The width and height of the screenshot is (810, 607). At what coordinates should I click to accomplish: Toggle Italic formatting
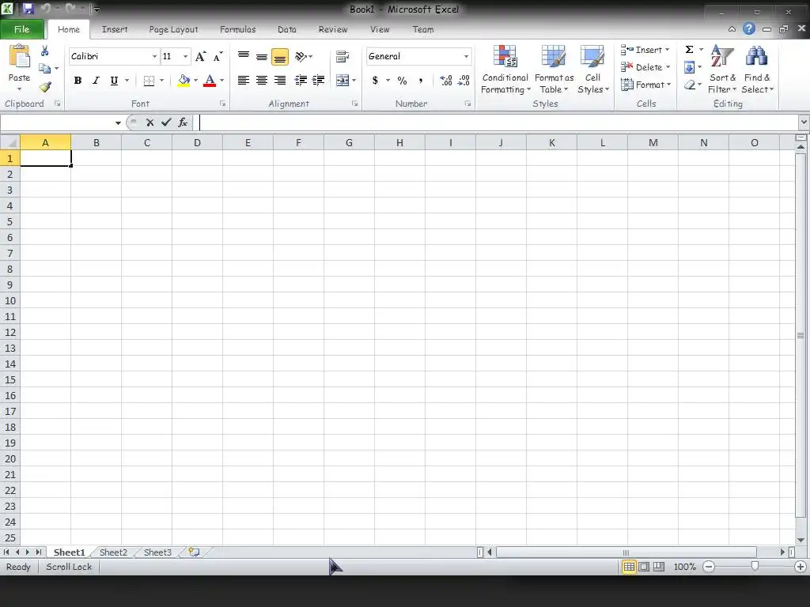[96, 81]
